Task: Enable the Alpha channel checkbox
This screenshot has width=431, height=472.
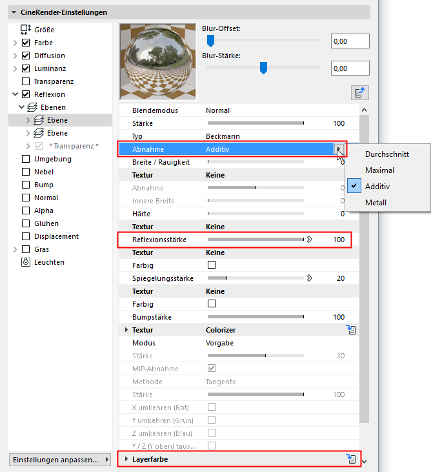Action: 26,210
